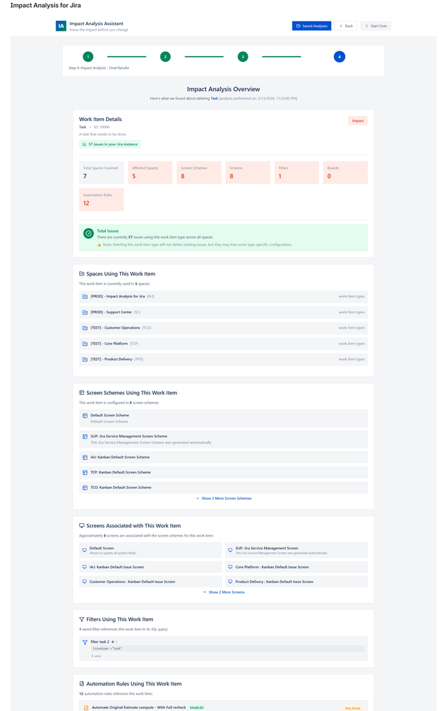The image size is (447, 711).
Task: Open Saved Analyses
Action: (311, 26)
